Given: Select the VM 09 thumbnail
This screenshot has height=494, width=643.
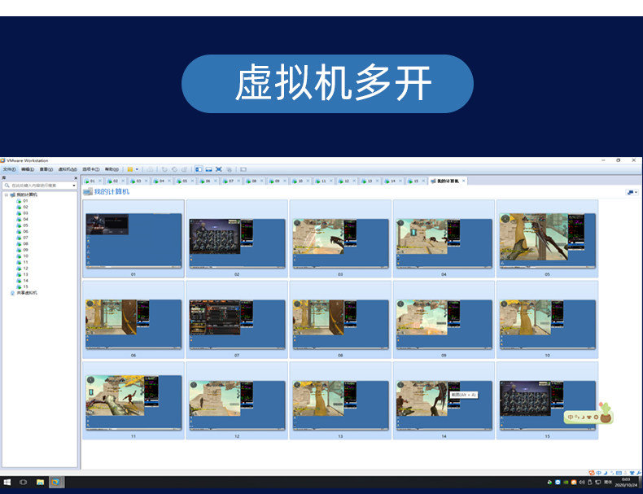Looking at the screenshot, I should (444, 320).
